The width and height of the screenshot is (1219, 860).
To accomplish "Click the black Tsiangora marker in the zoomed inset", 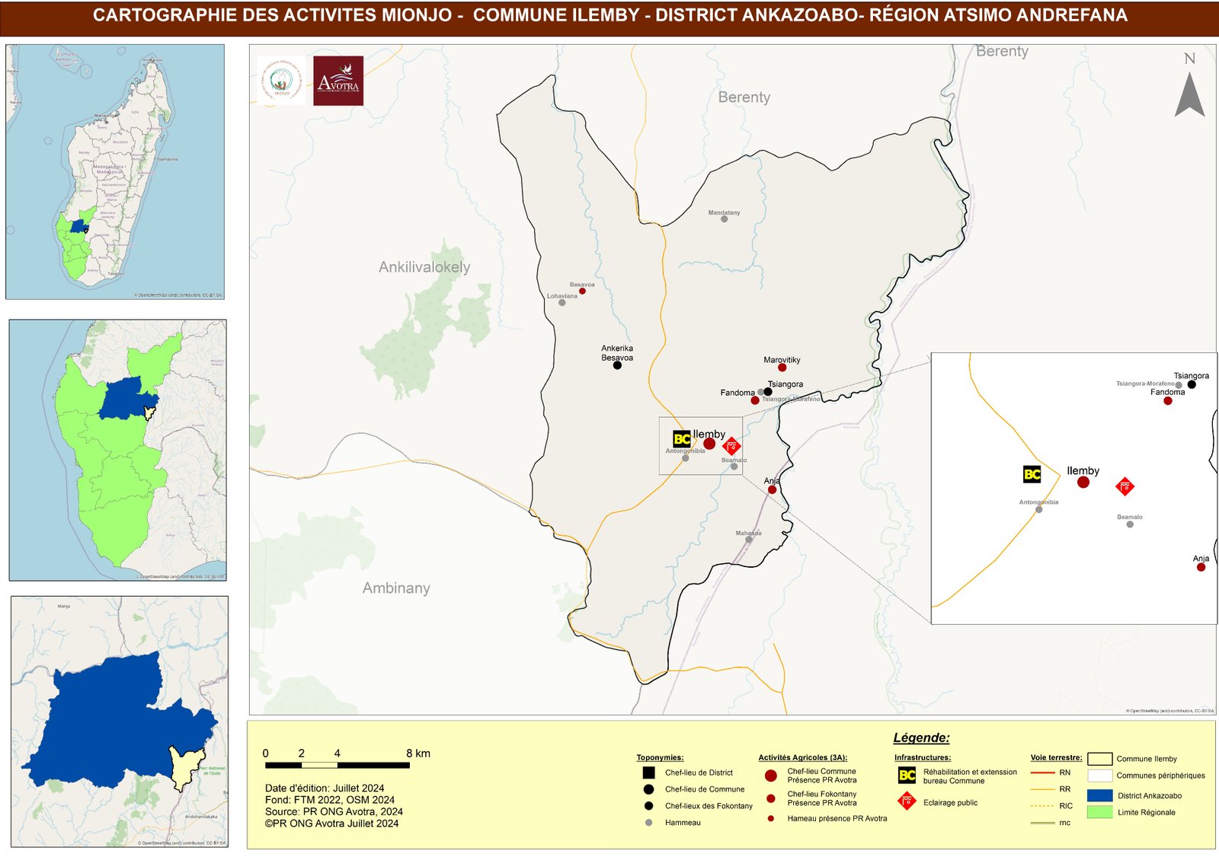I will click(1192, 384).
